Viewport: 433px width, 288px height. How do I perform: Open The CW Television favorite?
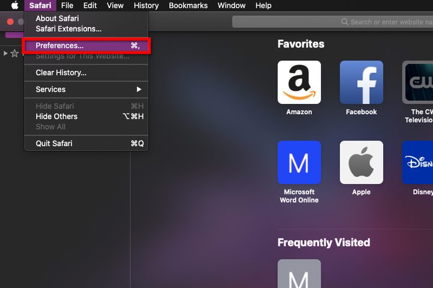coord(417,82)
